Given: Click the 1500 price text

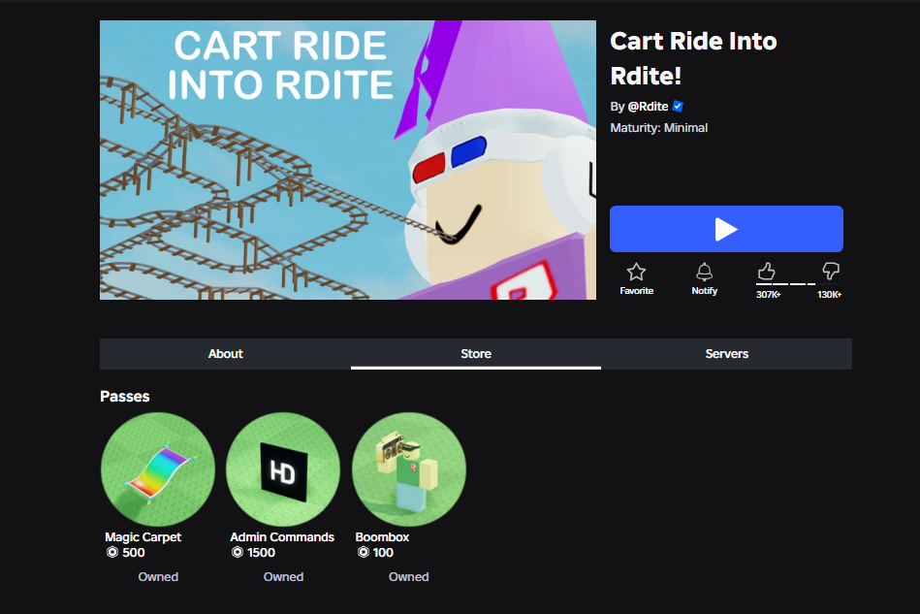Looking at the screenshot, I should coord(261,552).
